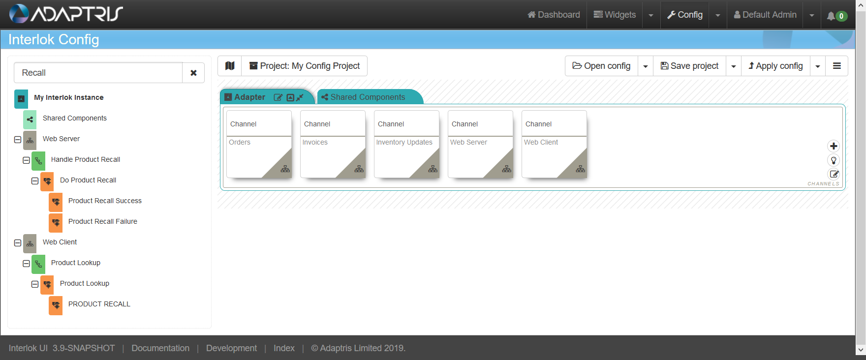Click the Orders channel hierarchy icon

point(285,169)
